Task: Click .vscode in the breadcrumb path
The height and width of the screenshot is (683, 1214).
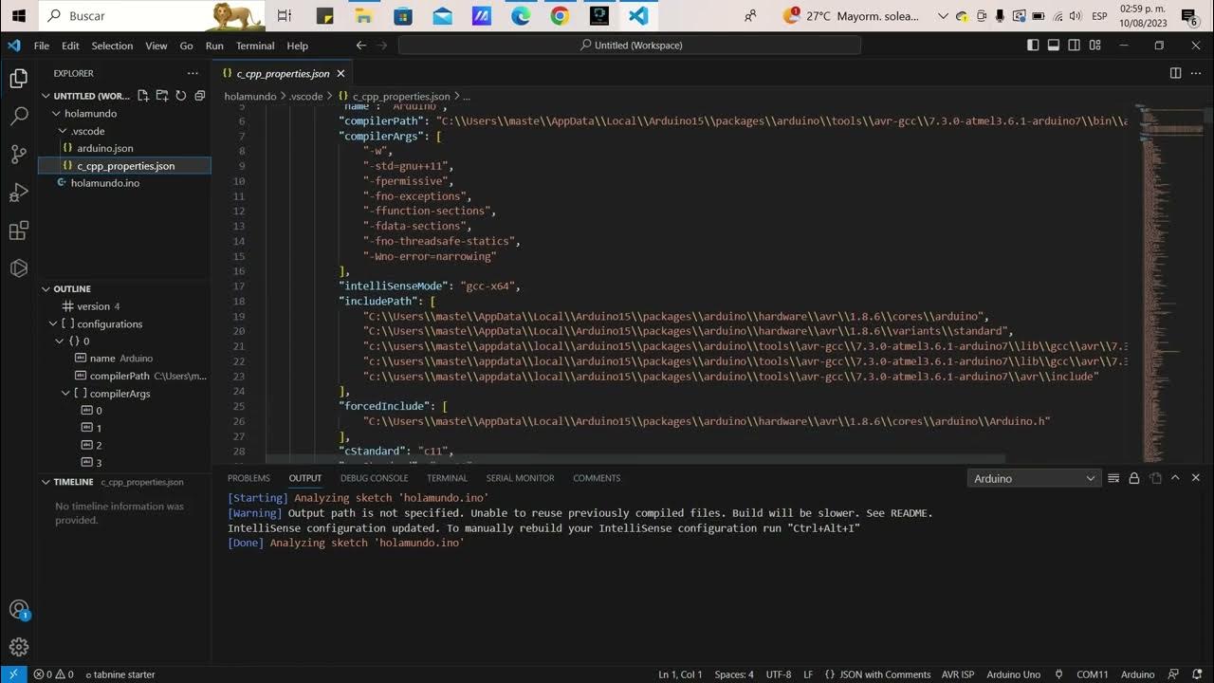Action: pos(305,97)
